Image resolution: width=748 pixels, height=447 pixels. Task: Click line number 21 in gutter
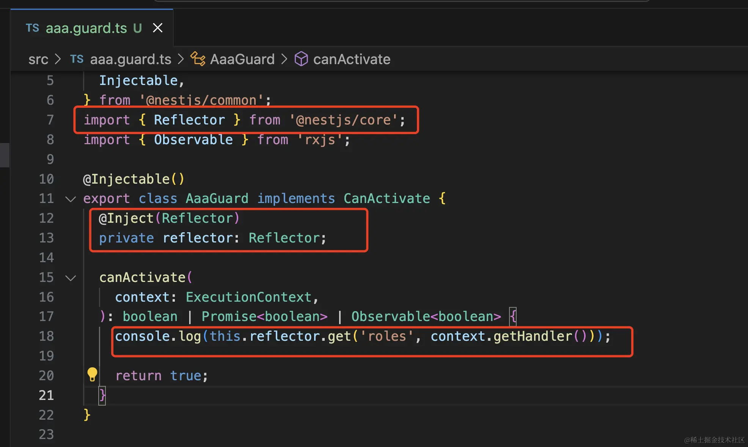[x=46, y=395]
